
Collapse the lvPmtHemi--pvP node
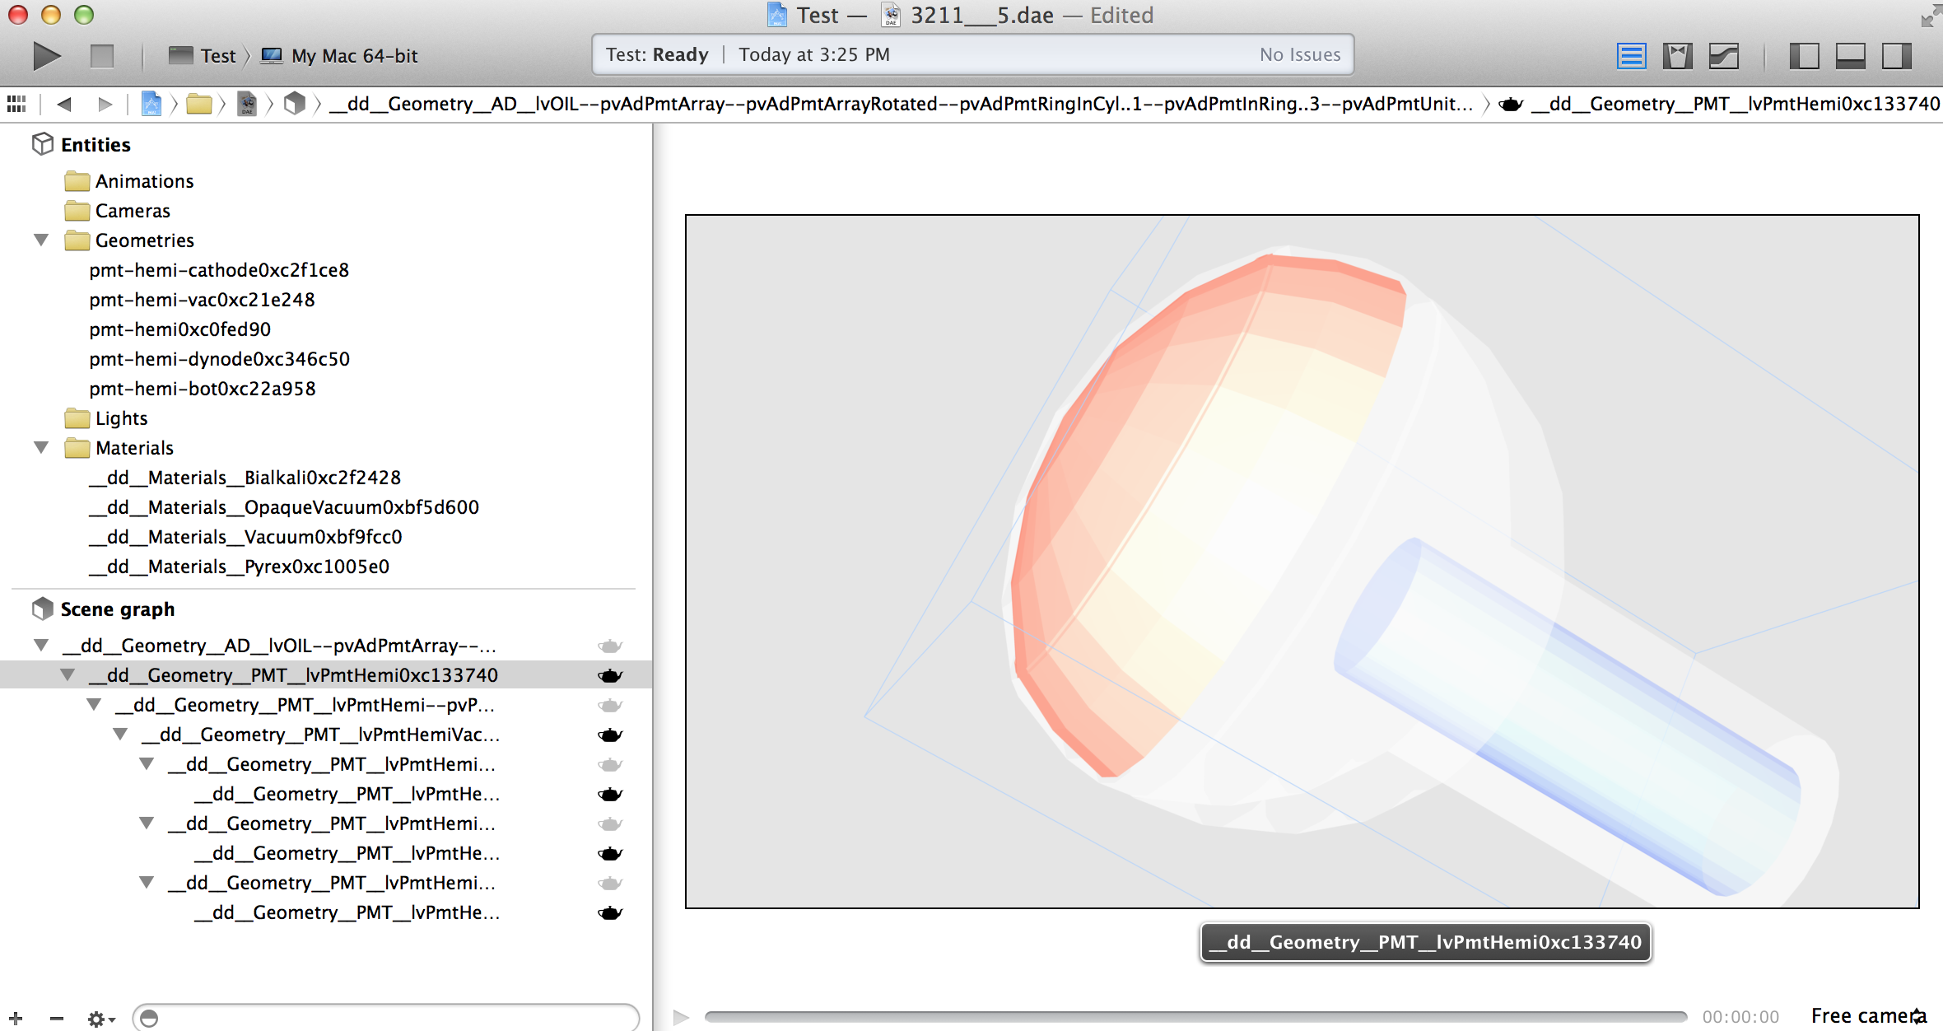coord(94,705)
